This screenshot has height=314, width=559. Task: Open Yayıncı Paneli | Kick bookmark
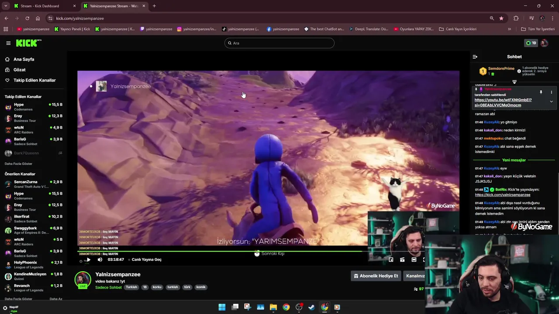tap(72, 29)
